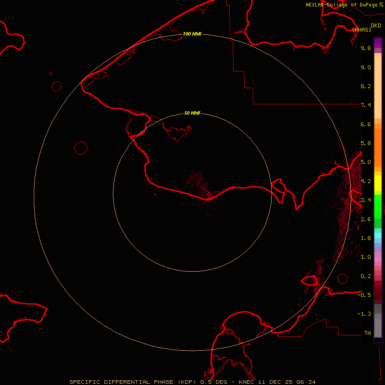The image size is (385, 385).
Task: Pick the yellow swatch near the 4.2 value
Action: click(378, 181)
